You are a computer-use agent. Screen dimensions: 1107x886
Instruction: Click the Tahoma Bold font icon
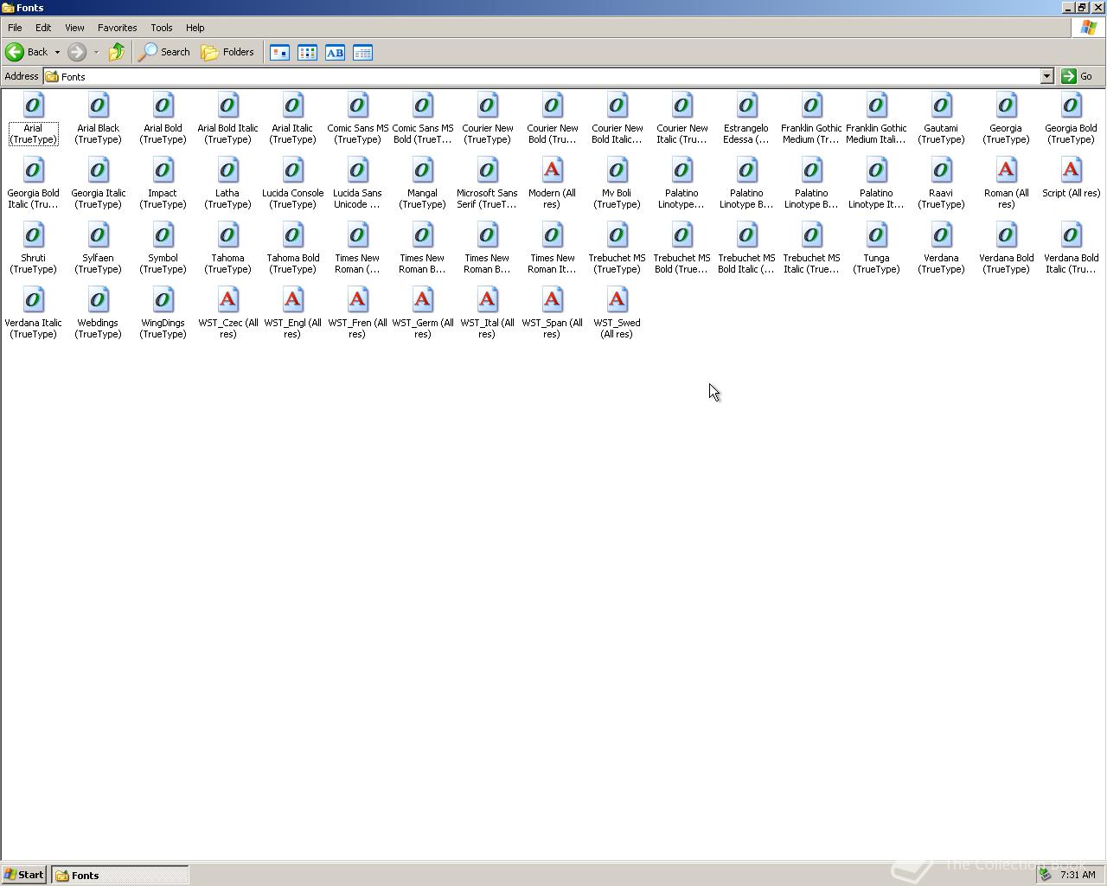[x=292, y=235]
